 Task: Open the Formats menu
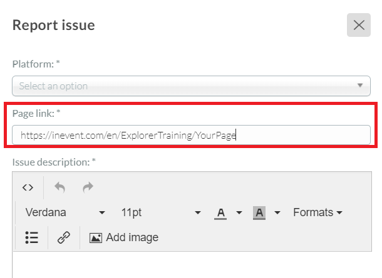click(317, 212)
